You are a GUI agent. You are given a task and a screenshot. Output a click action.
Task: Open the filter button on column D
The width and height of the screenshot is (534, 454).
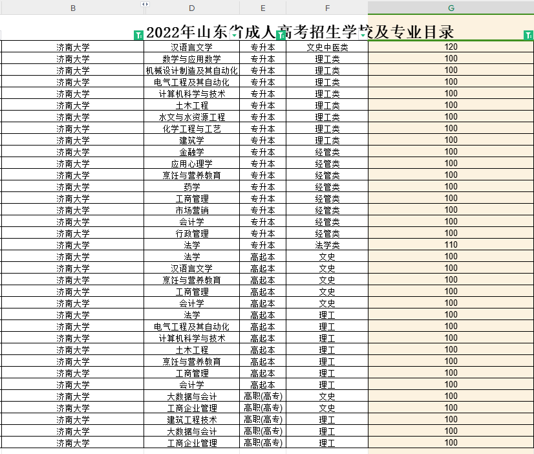235,35
